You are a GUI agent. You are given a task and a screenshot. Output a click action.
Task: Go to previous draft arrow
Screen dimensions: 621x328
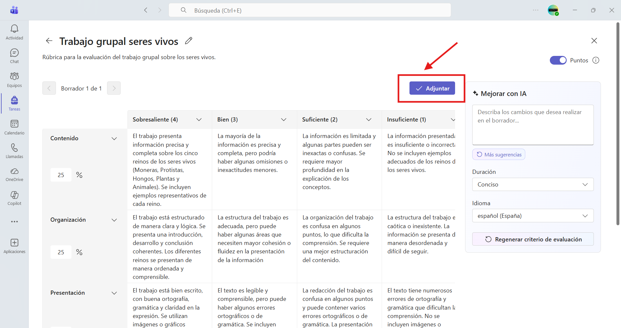49,88
